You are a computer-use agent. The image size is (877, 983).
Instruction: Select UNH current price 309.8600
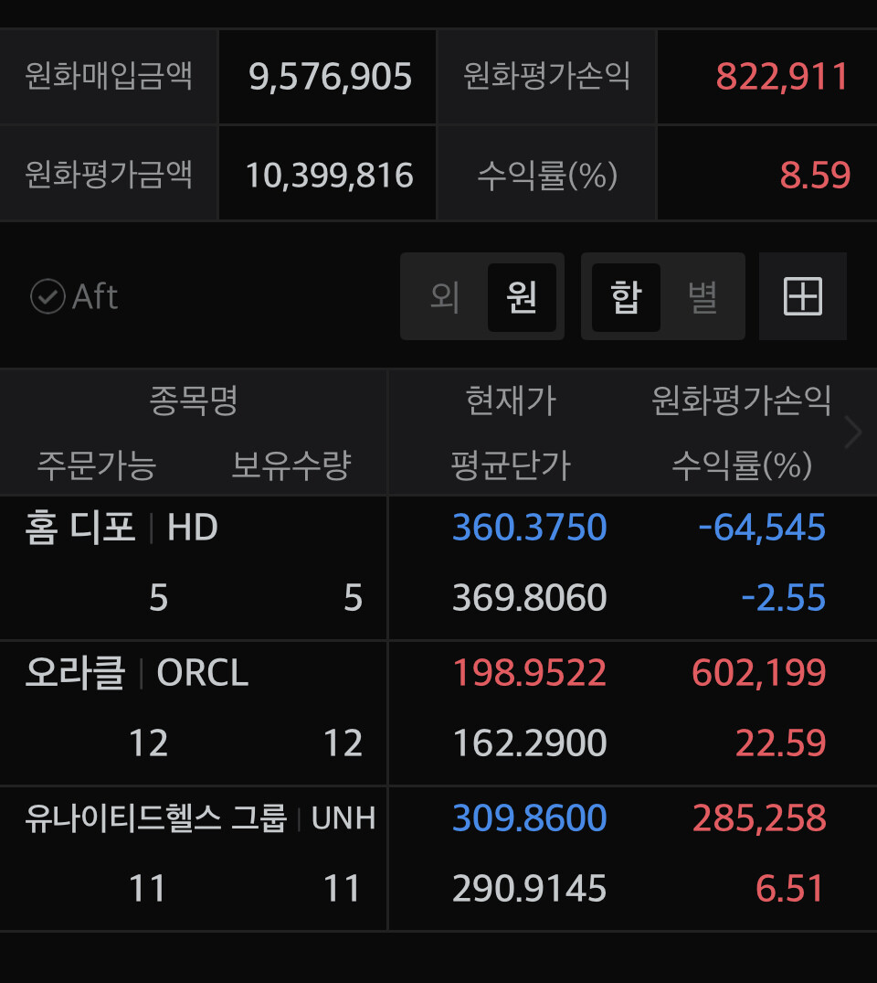click(529, 817)
